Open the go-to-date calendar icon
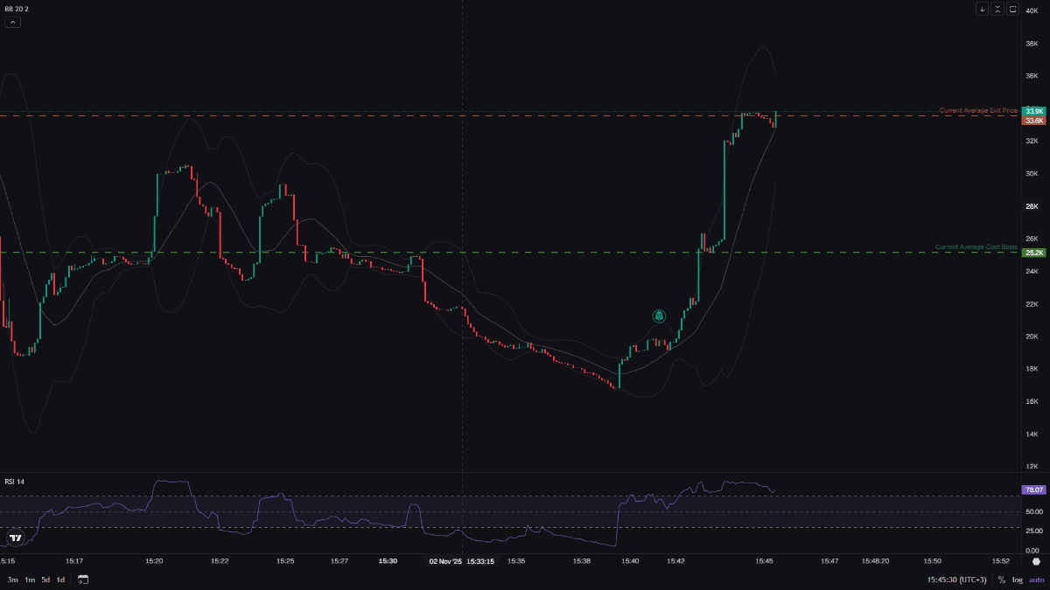This screenshot has height=590, width=1050. tap(83, 580)
